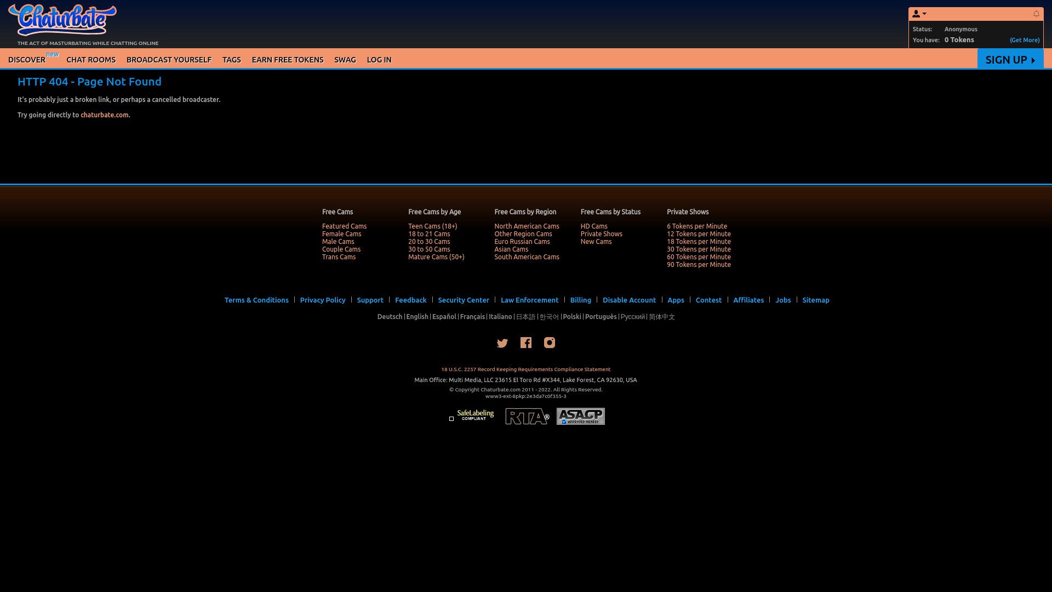Open the Jobs link
1052x592 pixels.
point(783,300)
